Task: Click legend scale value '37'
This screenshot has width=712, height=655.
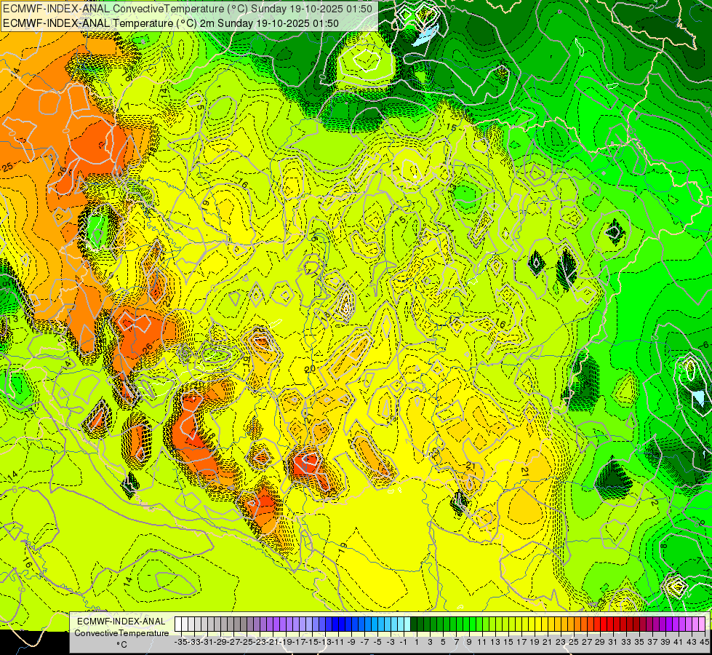Action: 652,642
